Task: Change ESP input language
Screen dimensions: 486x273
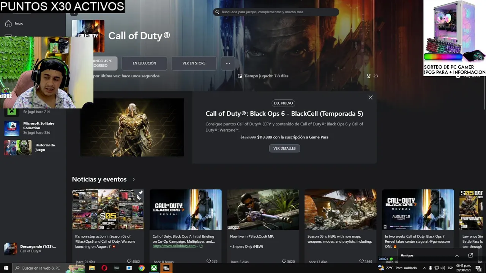Action: [450, 268]
